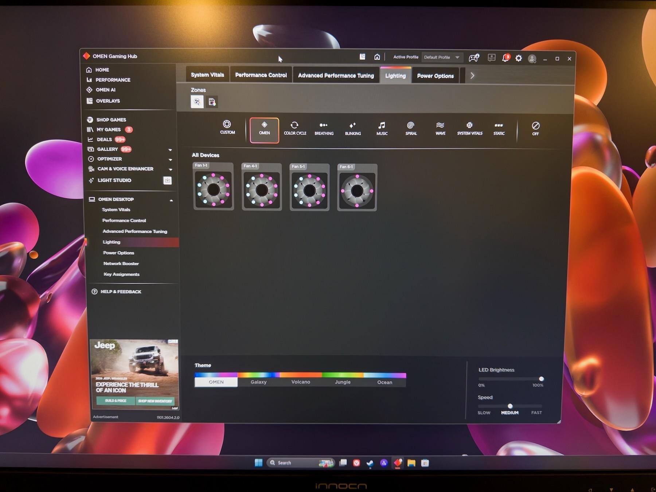The image size is (656, 492).
Task: Select the all-devices fan zone button
Action: coord(197,102)
